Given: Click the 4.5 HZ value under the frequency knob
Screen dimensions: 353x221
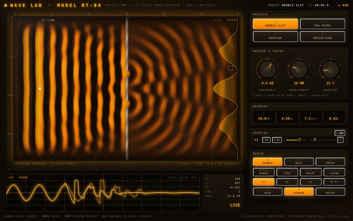Looking at the screenshot, I should (268, 83).
